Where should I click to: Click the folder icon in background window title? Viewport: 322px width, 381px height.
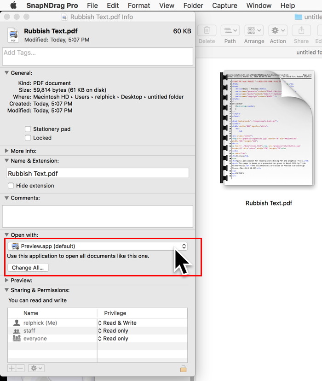298,17
